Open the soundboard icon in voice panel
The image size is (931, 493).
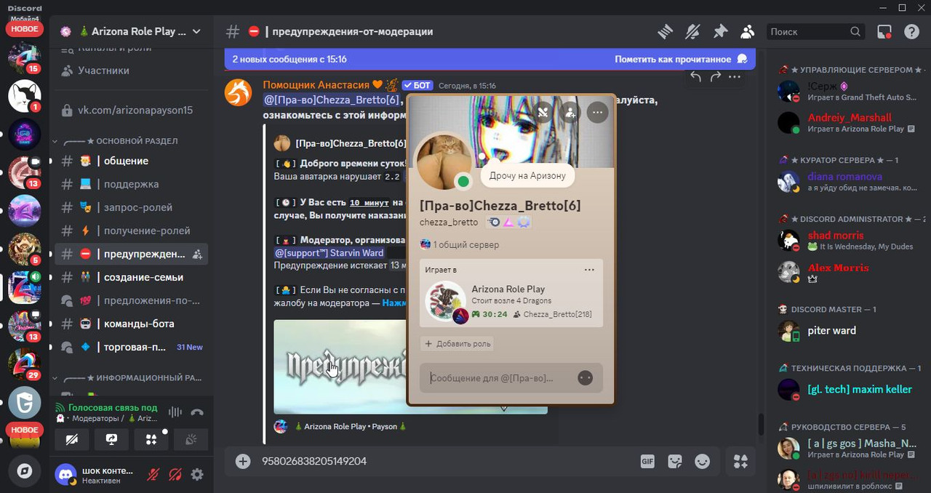191,439
